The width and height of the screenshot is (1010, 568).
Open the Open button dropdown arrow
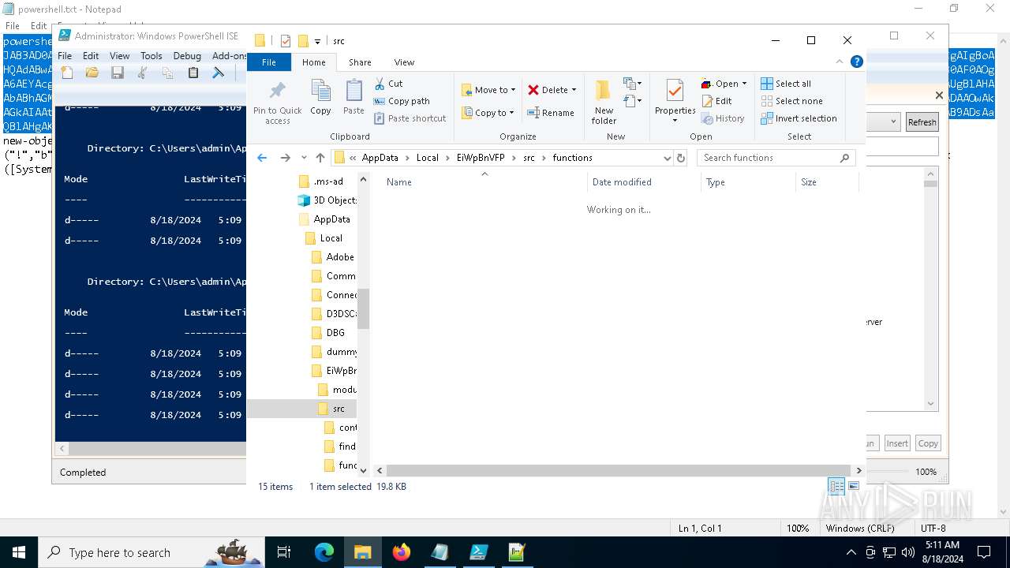pyautogui.click(x=744, y=84)
